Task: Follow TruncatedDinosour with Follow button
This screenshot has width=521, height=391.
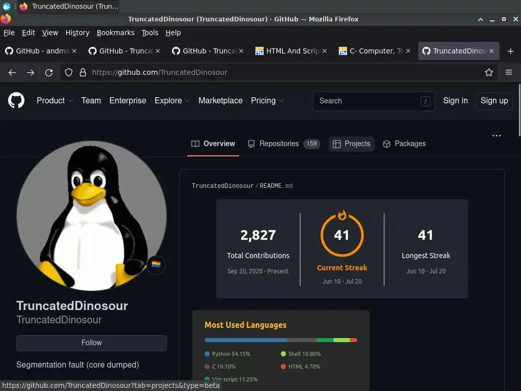Action: 92,343
